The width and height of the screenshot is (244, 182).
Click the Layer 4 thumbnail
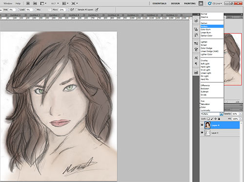(x=207, y=125)
